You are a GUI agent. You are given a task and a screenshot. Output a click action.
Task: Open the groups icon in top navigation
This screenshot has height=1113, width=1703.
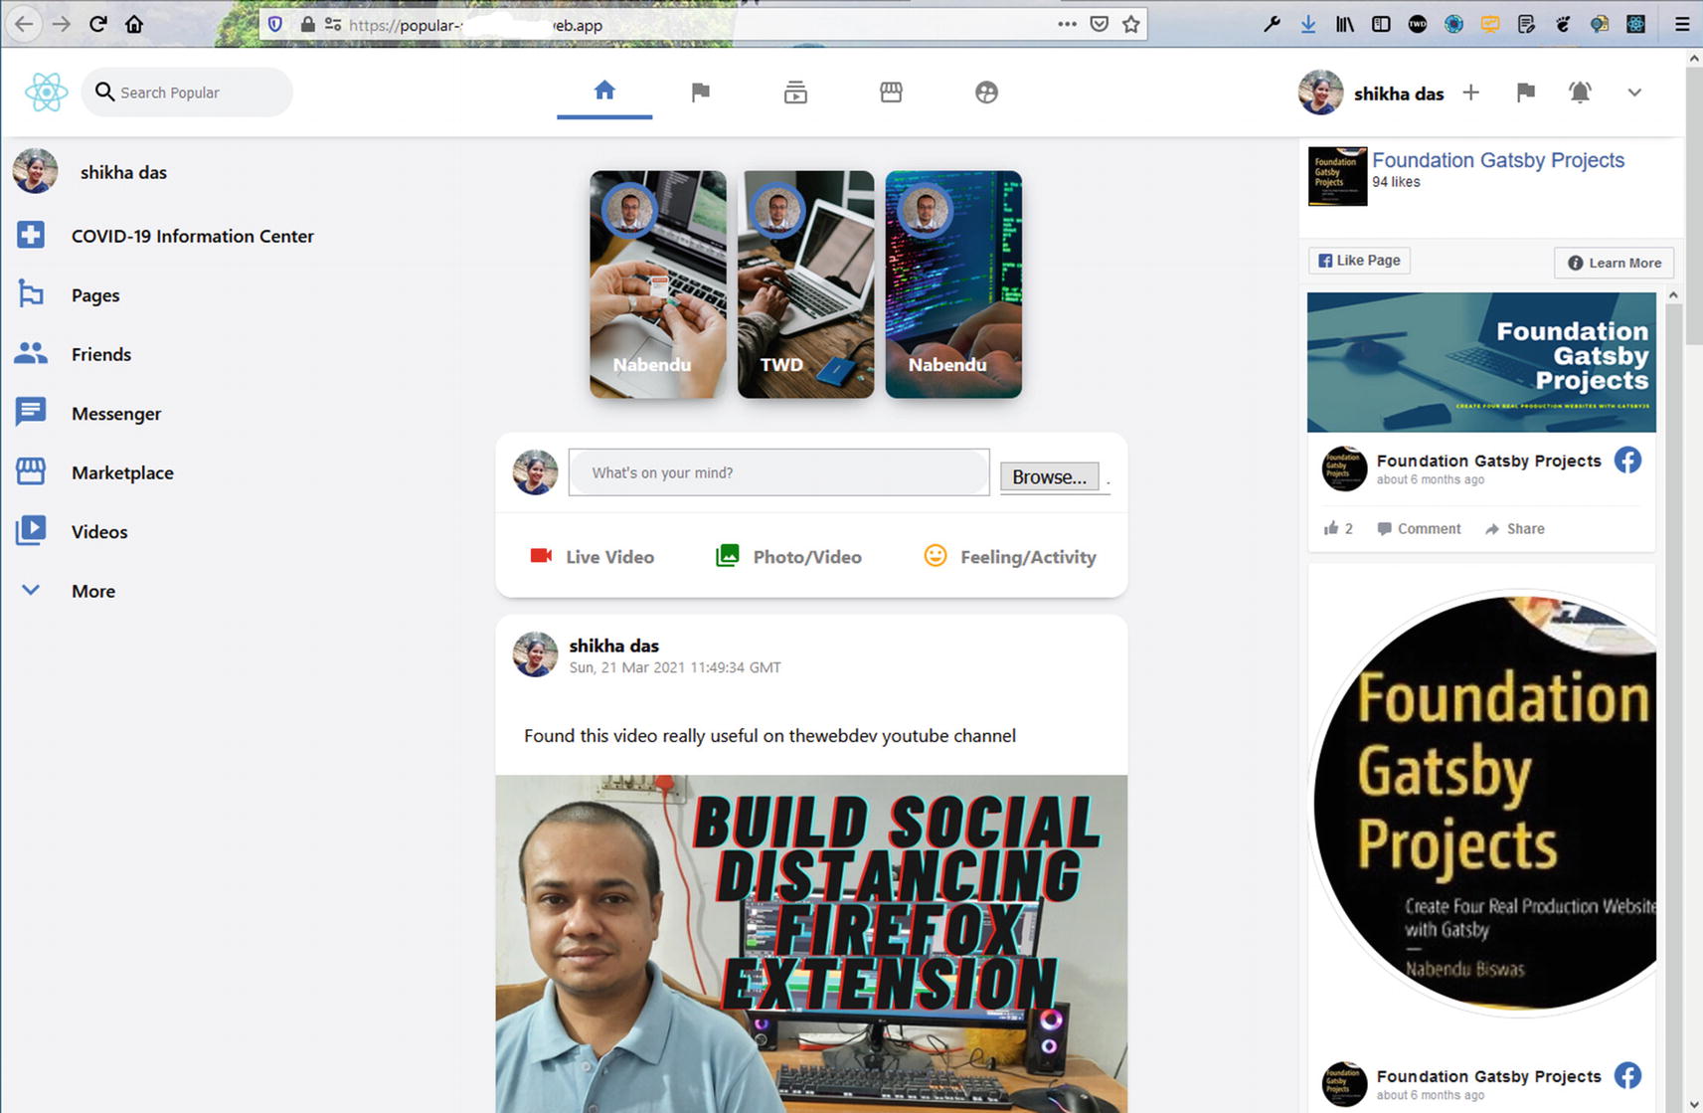(985, 93)
